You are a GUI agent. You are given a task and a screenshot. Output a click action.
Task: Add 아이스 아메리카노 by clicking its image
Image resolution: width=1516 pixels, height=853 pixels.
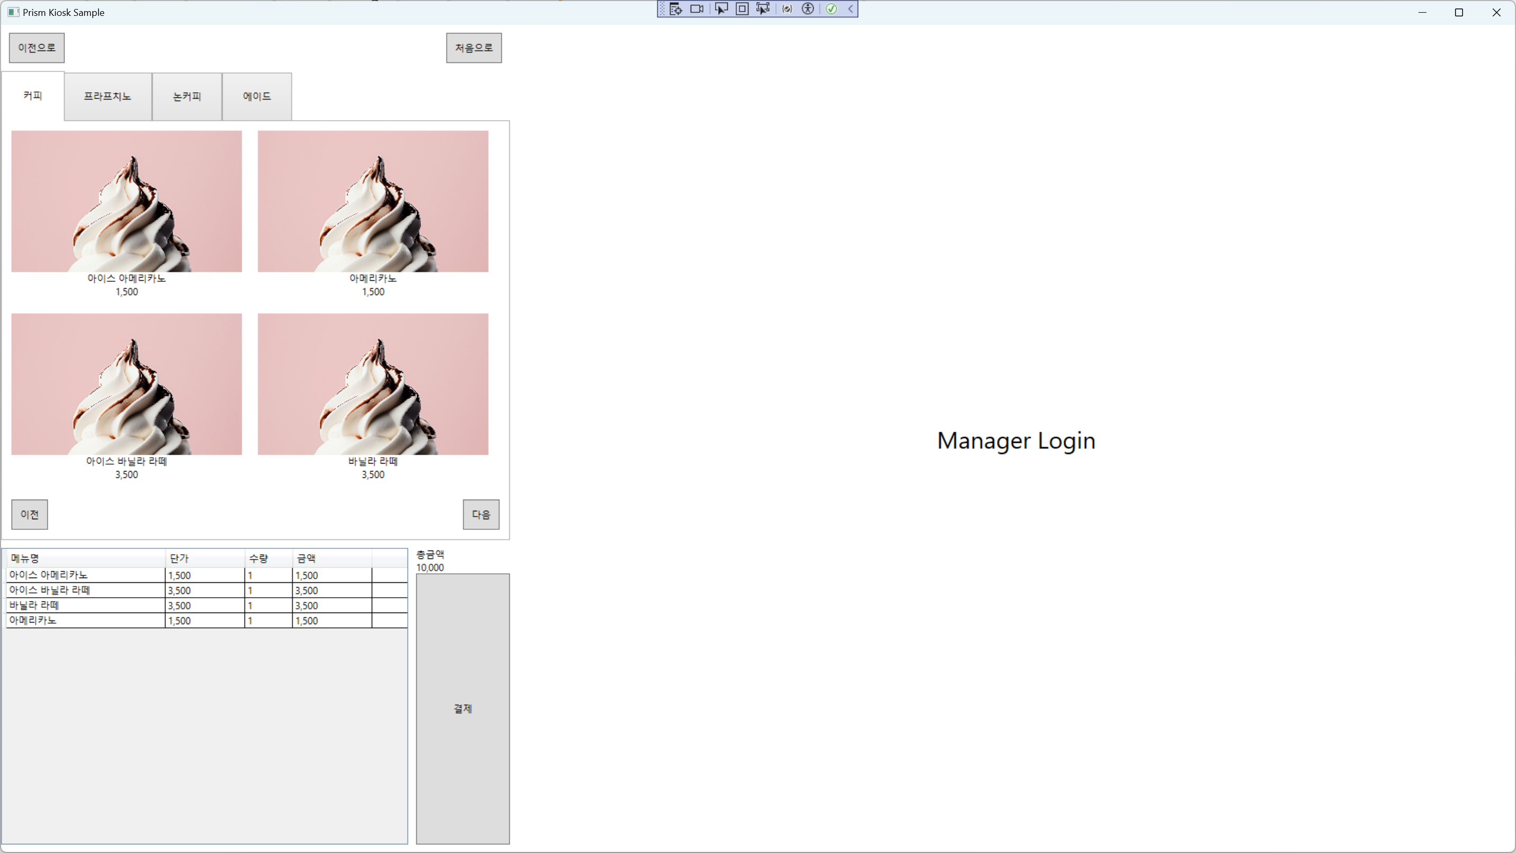point(126,201)
